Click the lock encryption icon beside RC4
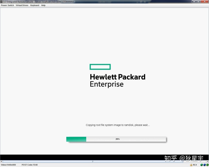Image resolution: width=209 pixels, height=167 pixels. 191,165
